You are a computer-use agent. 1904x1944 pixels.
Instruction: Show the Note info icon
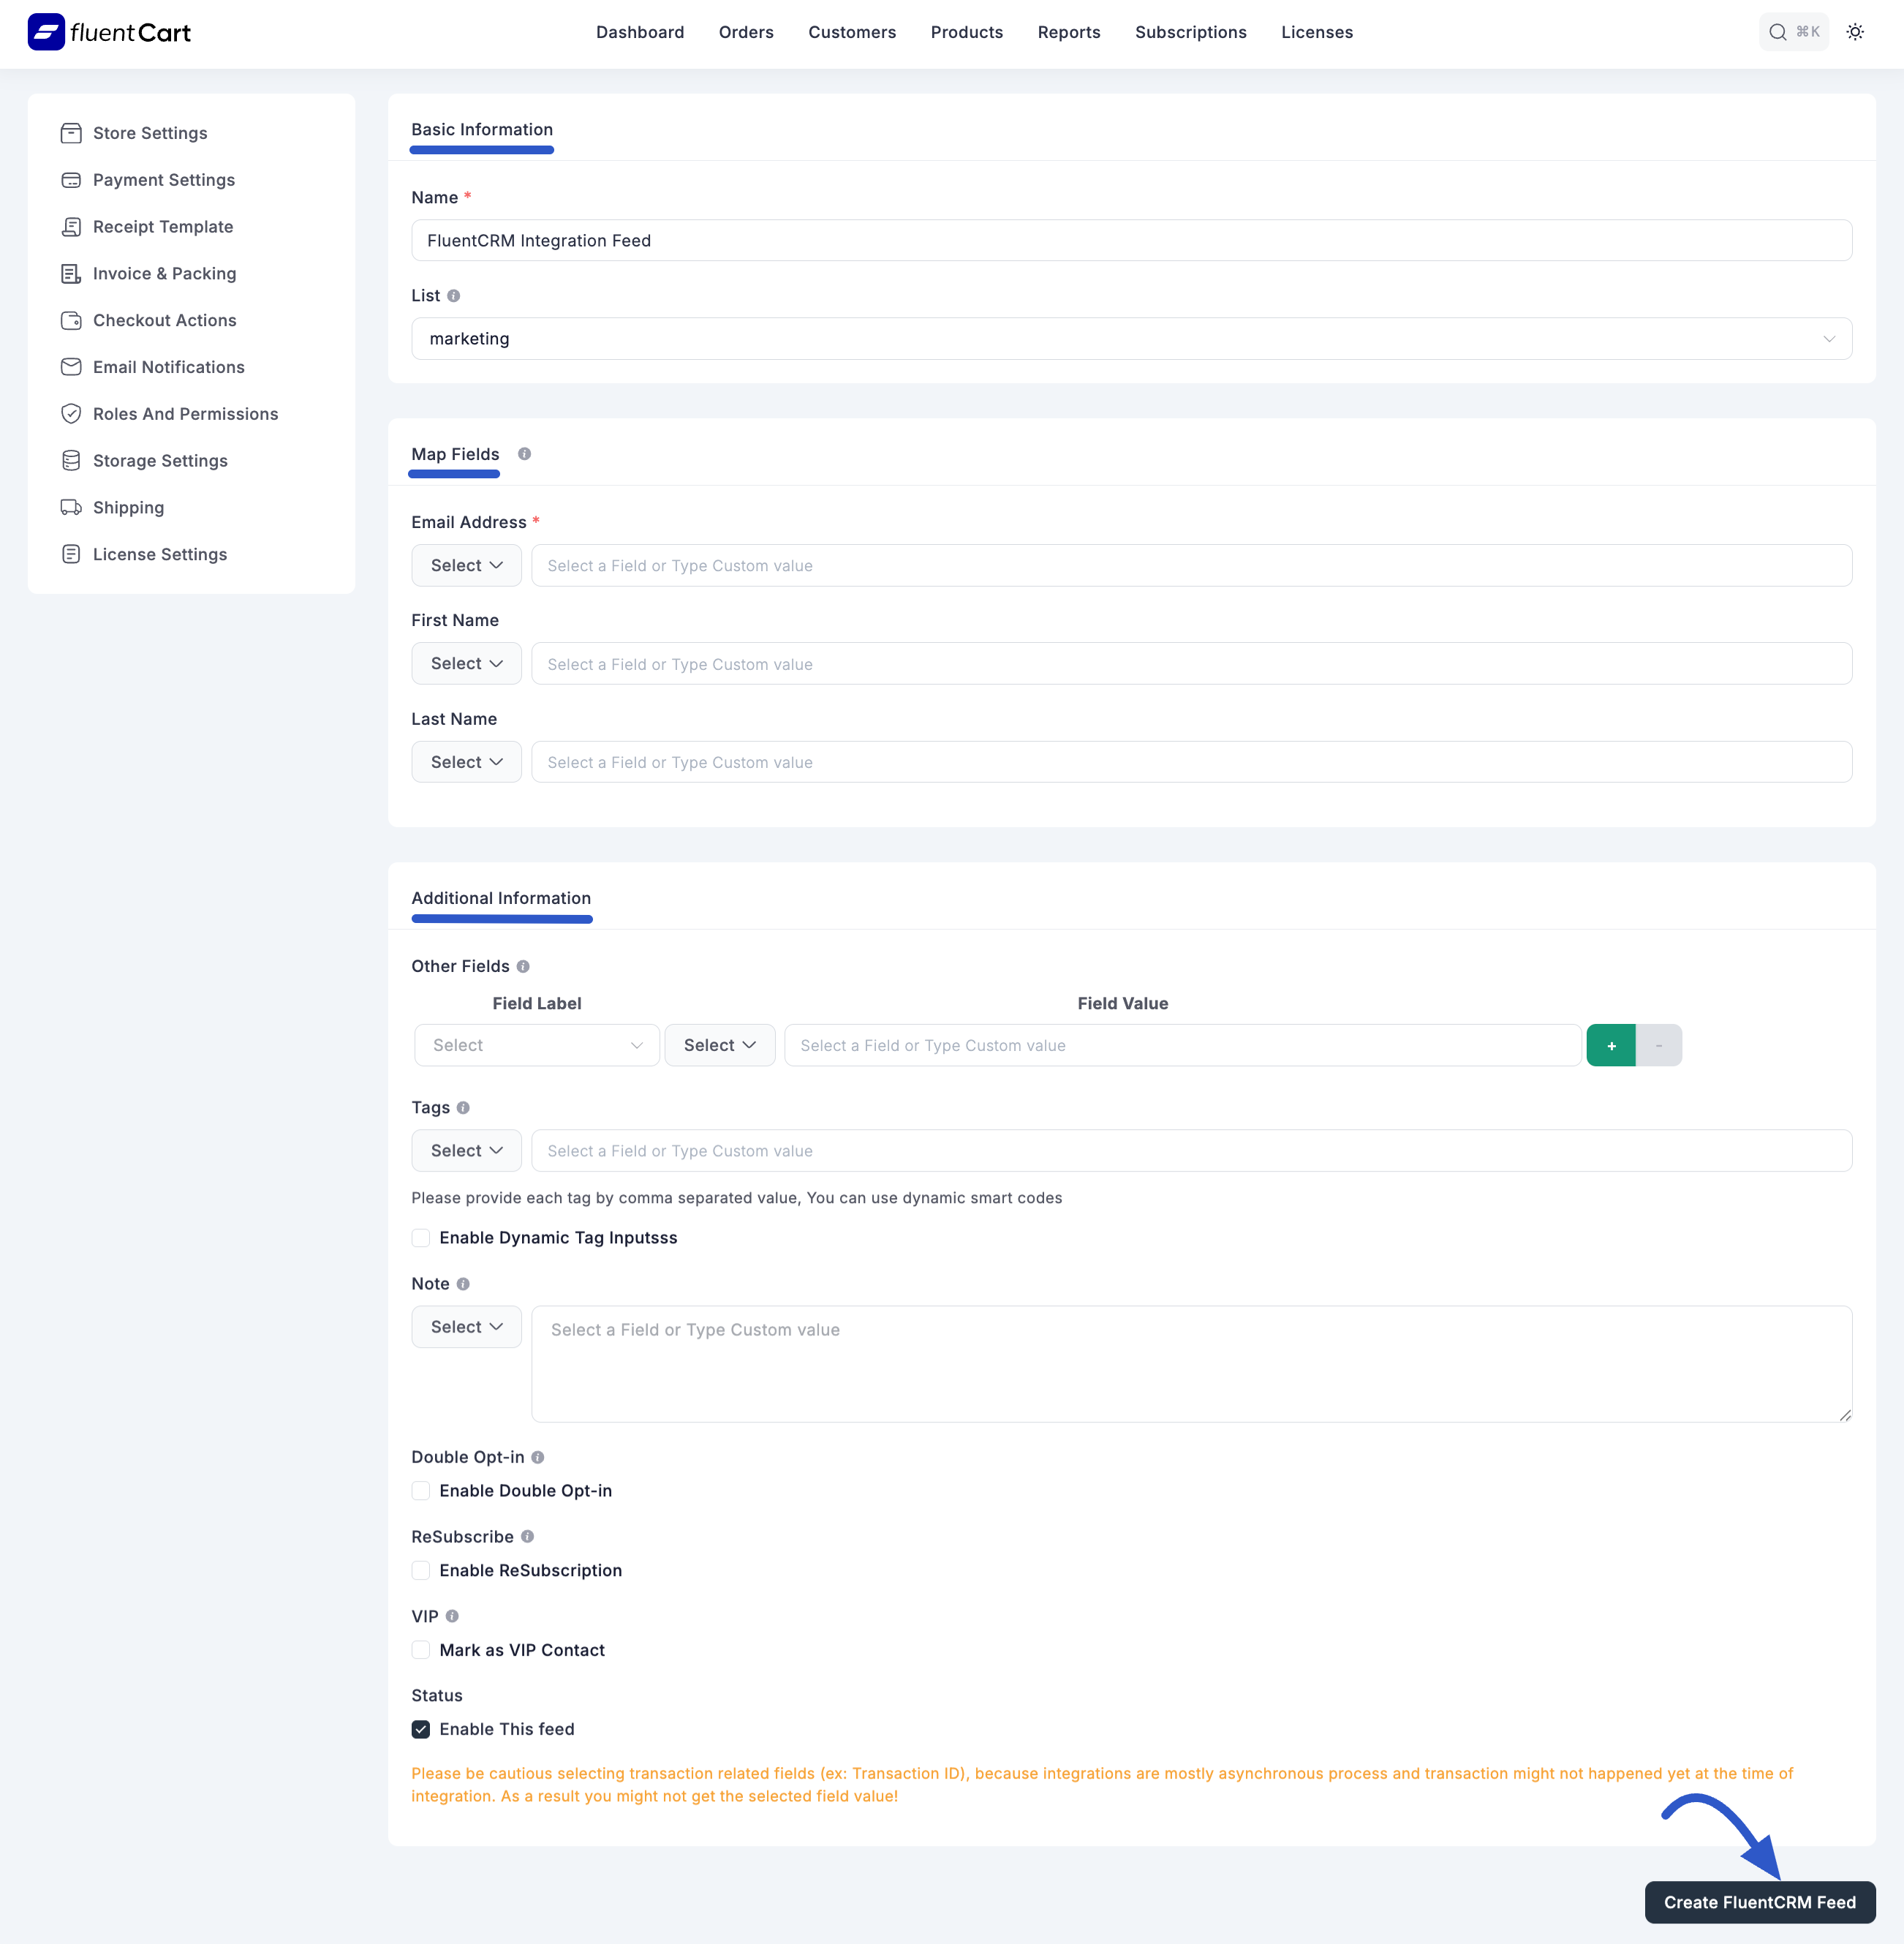coord(463,1284)
